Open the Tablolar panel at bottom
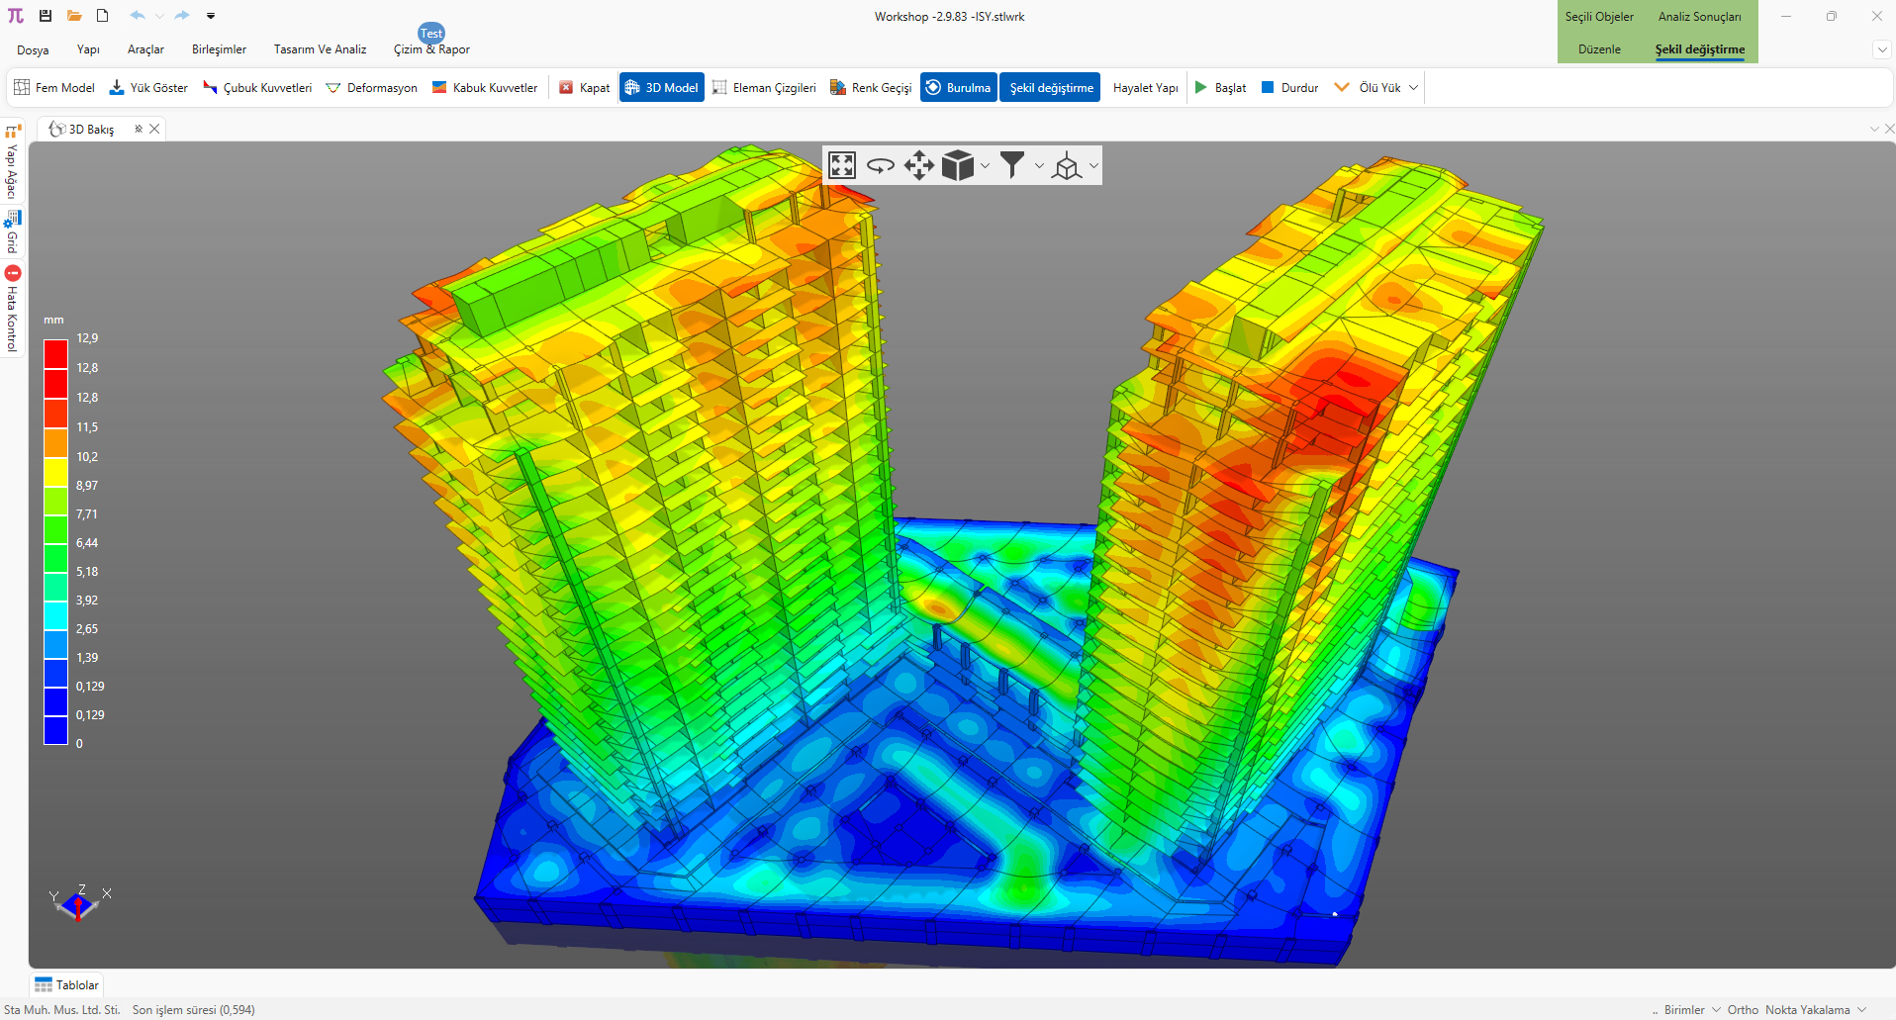Image resolution: width=1896 pixels, height=1020 pixels. coord(67,985)
